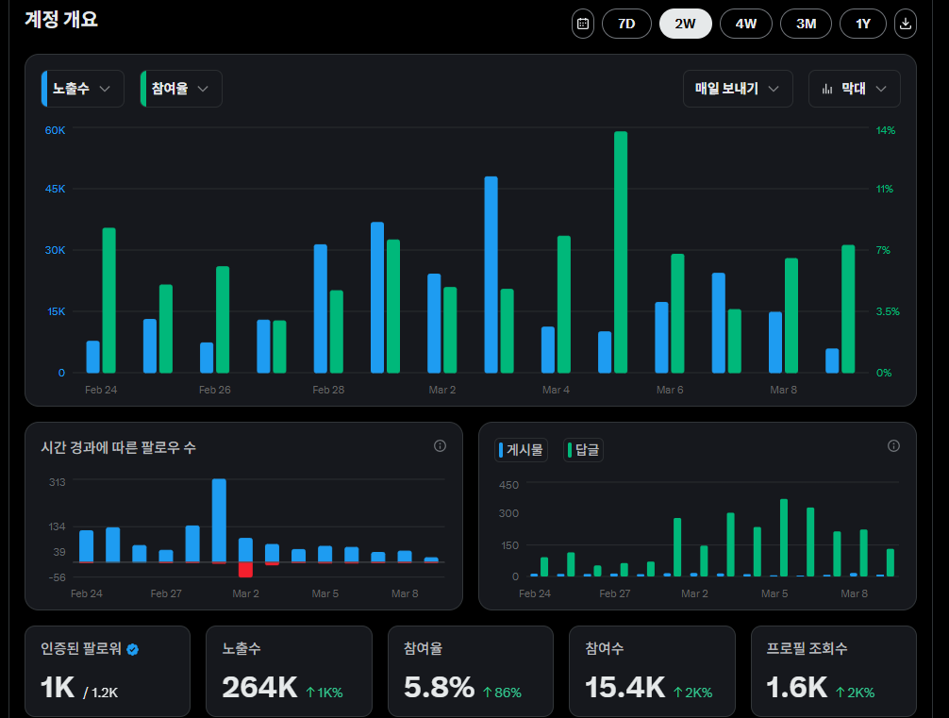
Task: Show info for follows over time chart
Action: tap(440, 446)
